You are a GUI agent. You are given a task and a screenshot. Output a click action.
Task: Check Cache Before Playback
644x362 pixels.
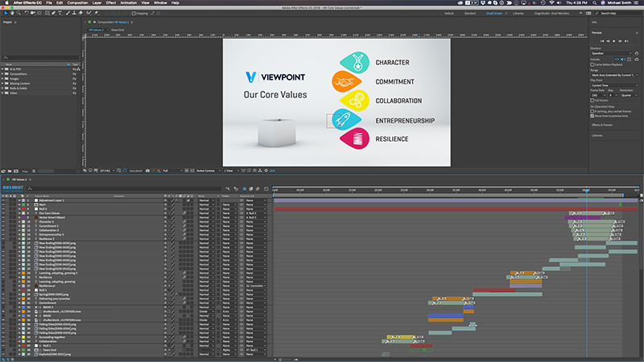[x=592, y=65]
